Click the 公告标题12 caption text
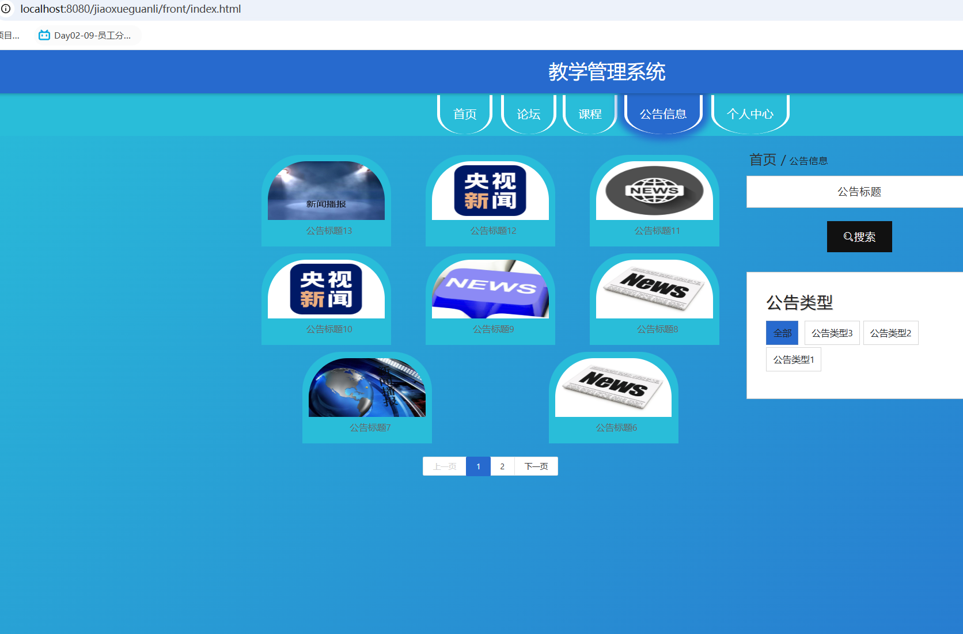The width and height of the screenshot is (963, 634). pyautogui.click(x=493, y=230)
